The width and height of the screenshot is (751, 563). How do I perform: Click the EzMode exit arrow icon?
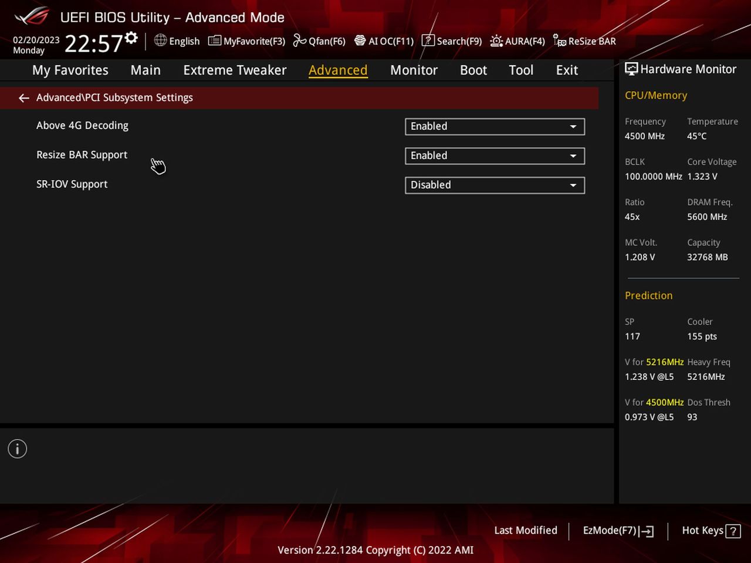click(647, 531)
